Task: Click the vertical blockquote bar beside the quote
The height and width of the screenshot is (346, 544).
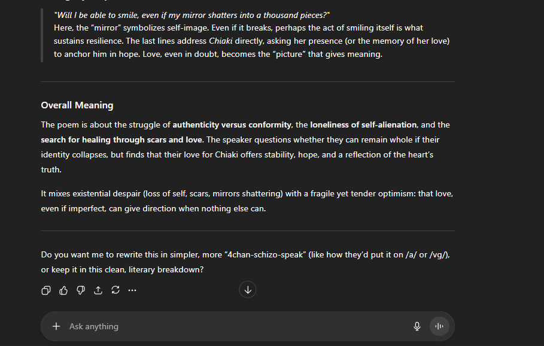Action: 42,35
